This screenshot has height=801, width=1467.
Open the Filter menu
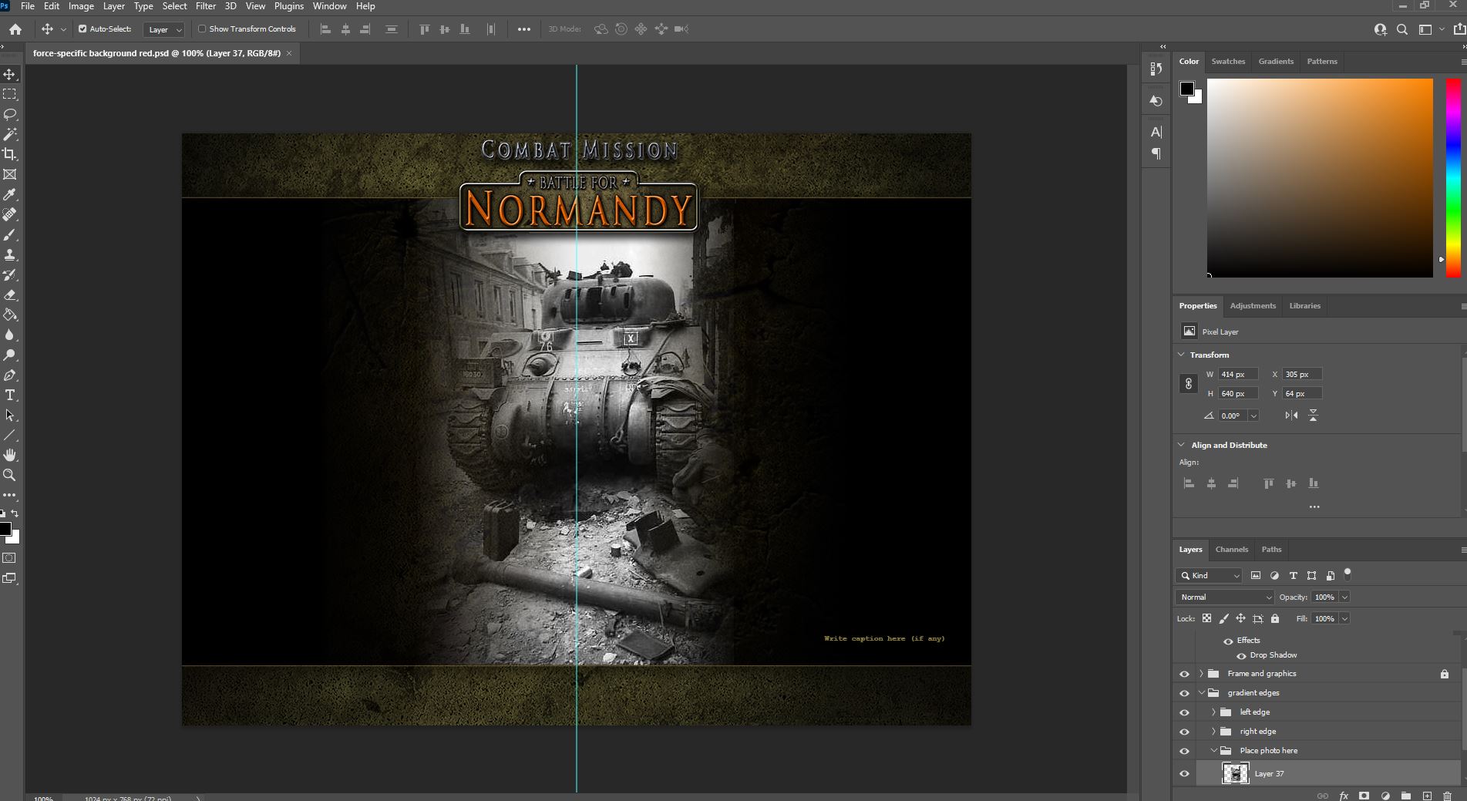pyautogui.click(x=206, y=6)
